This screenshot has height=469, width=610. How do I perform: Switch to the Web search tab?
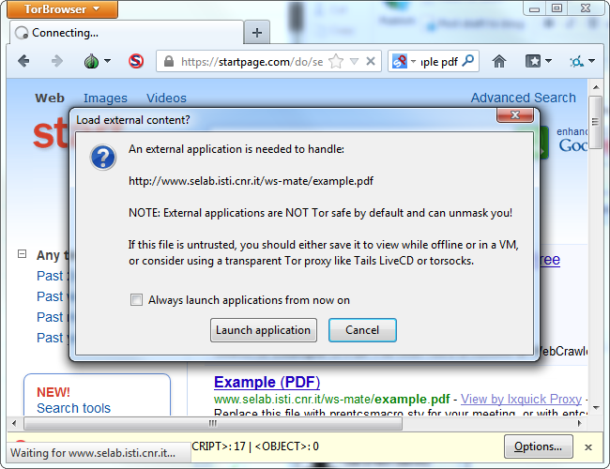(x=50, y=98)
